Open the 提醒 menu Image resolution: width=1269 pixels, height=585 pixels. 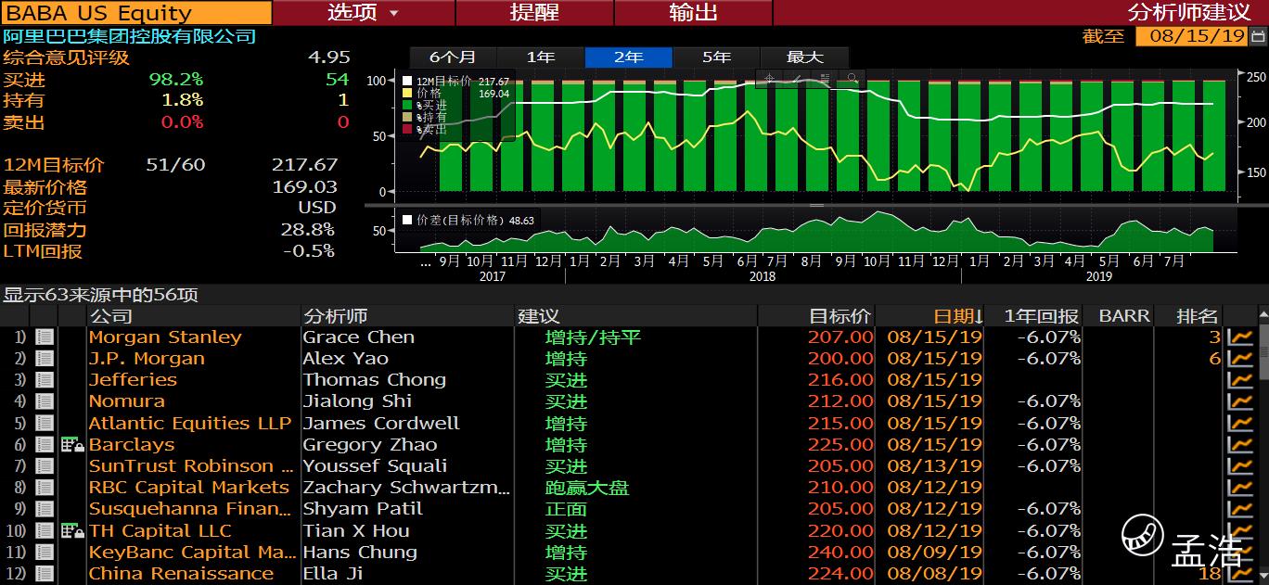pyautogui.click(x=534, y=13)
